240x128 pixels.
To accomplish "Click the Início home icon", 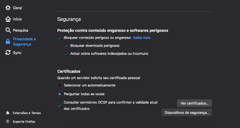I will (8, 19).
